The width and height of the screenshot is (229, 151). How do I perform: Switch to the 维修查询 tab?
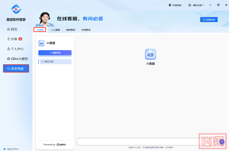point(70,30)
